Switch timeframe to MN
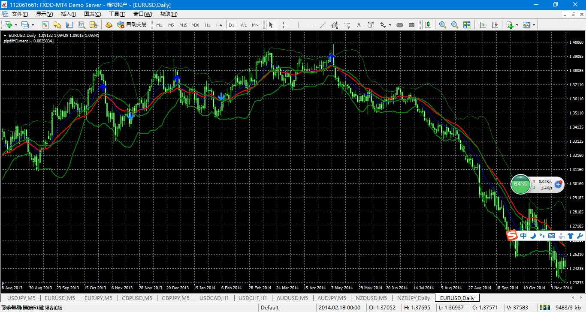Screen dimensions: 586x312 (x=255, y=25)
